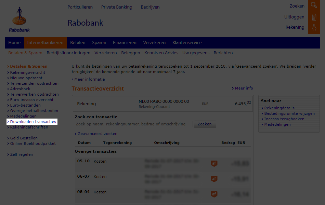The width and height of the screenshot is (325, 205).
Task: Click the Omschrijving column header
Action: [x=167, y=143]
